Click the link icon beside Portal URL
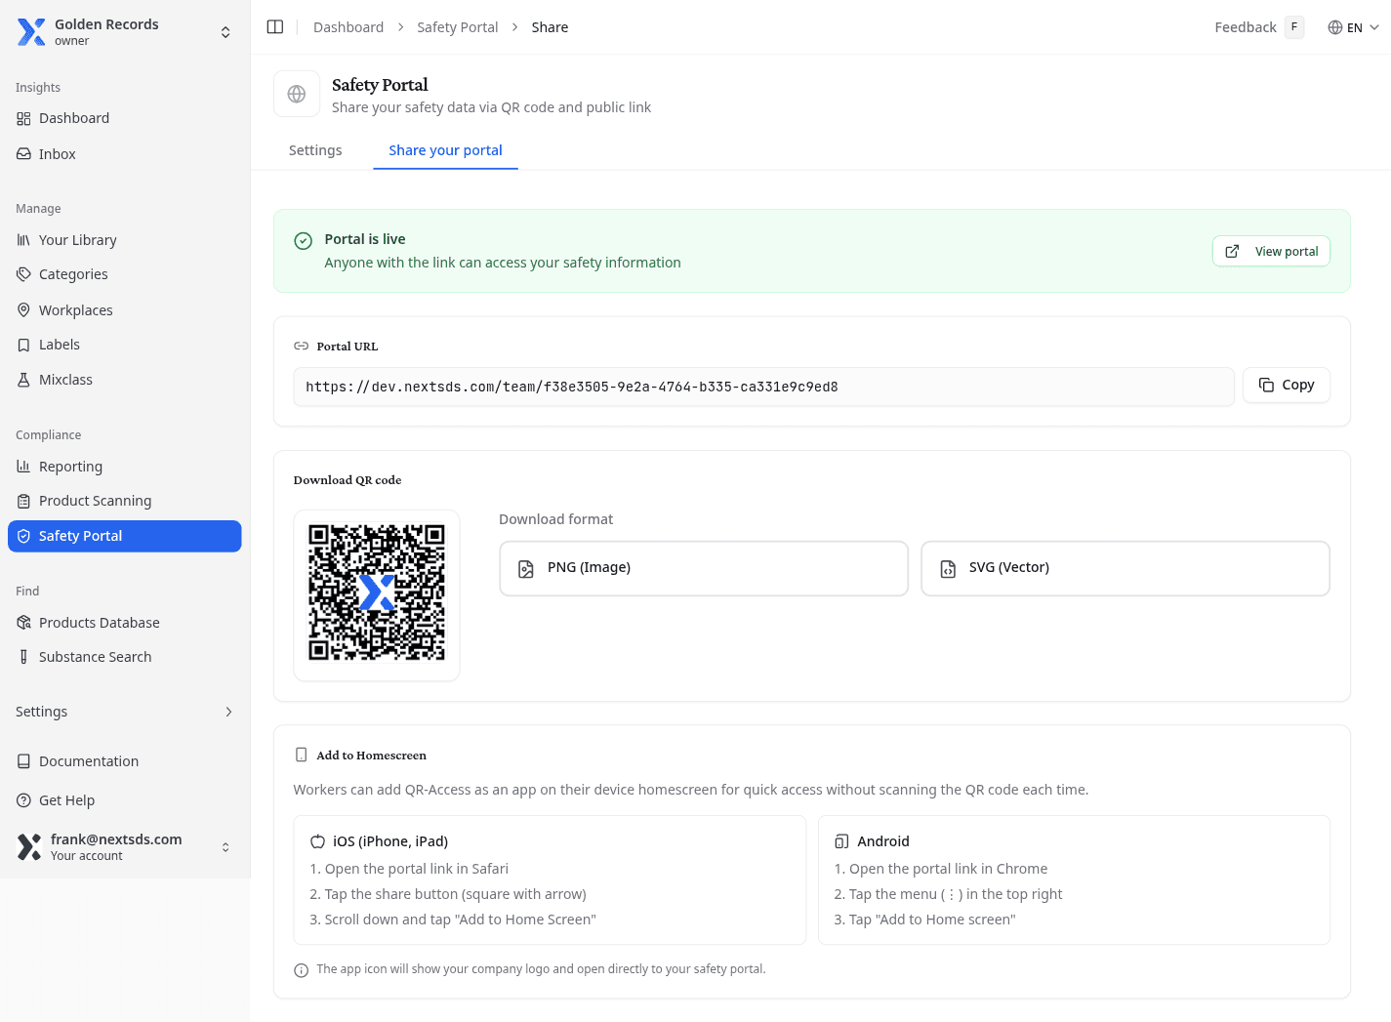The image size is (1391, 1022). (x=302, y=347)
